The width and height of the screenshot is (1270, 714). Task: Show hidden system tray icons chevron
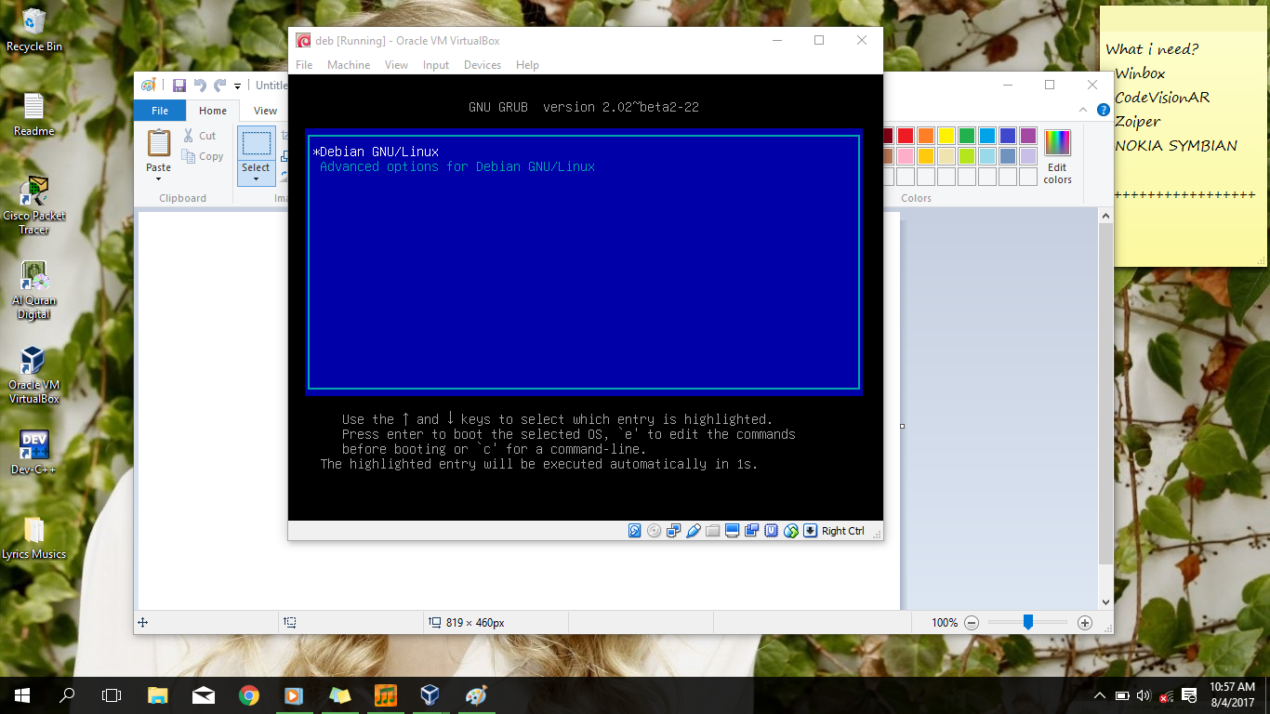pos(1101,695)
